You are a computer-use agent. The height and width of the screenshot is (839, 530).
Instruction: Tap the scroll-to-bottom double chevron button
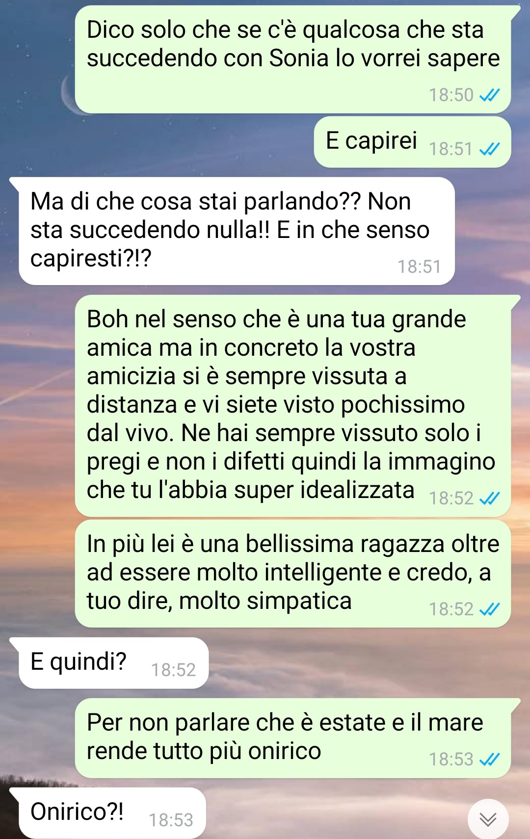coord(488,819)
